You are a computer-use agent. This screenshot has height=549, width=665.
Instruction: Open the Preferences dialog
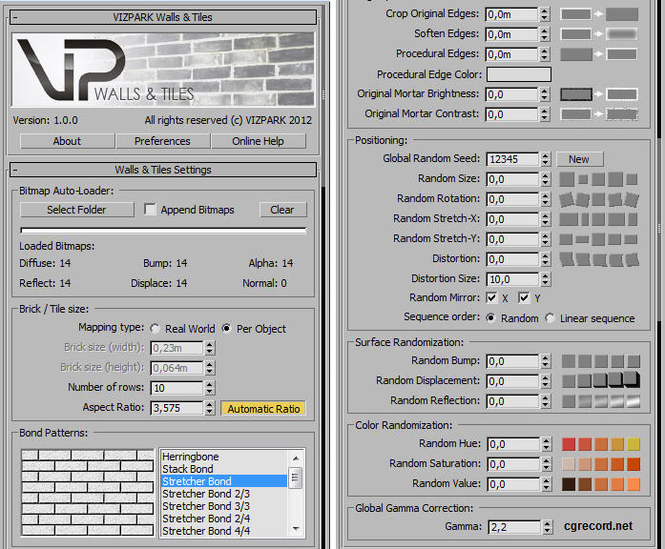pos(162,141)
